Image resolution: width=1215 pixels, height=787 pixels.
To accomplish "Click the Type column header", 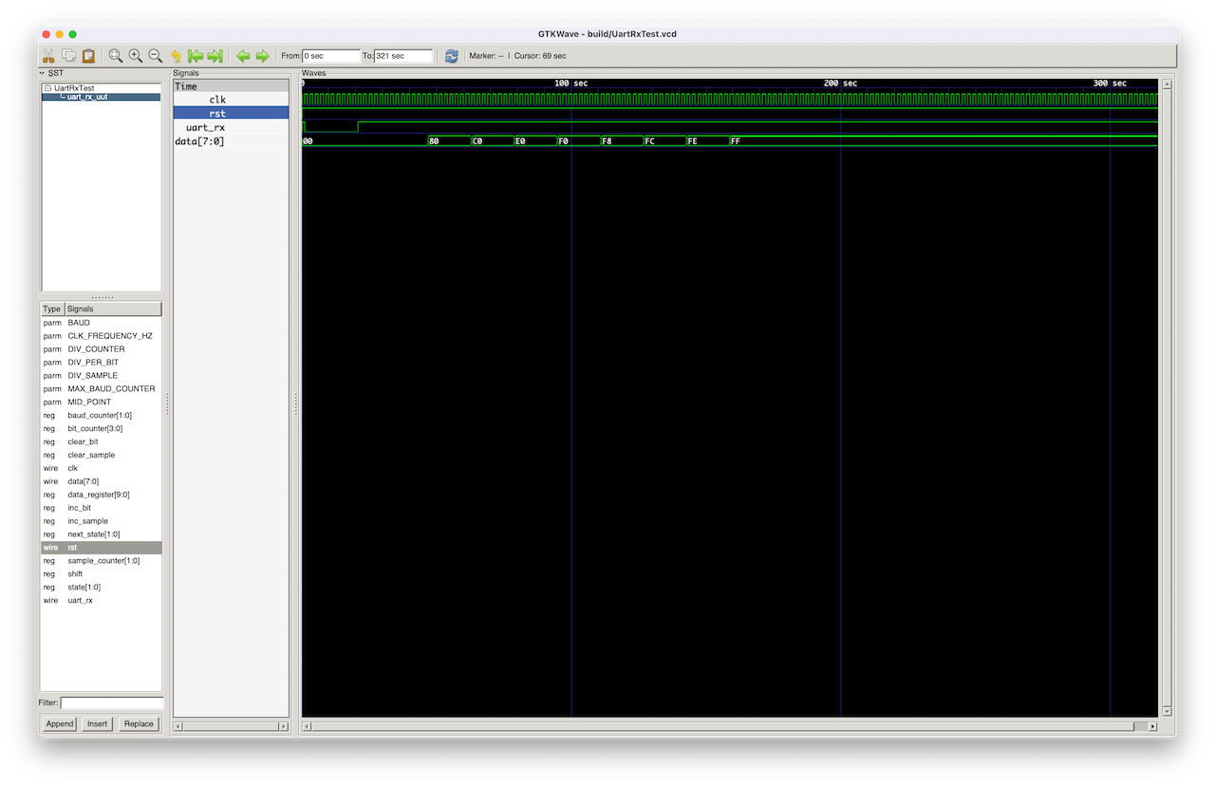I will tap(52, 309).
